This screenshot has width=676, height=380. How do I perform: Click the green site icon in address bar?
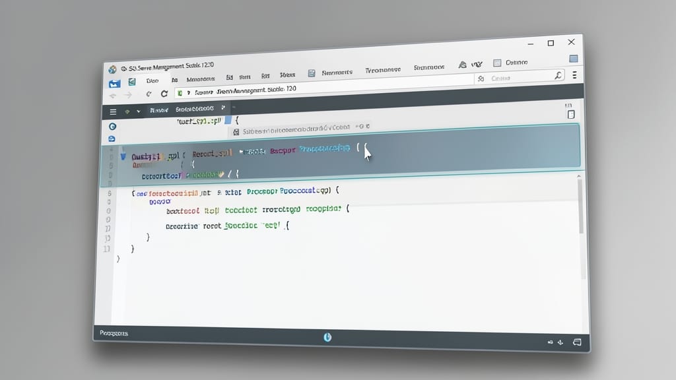tap(180, 93)
